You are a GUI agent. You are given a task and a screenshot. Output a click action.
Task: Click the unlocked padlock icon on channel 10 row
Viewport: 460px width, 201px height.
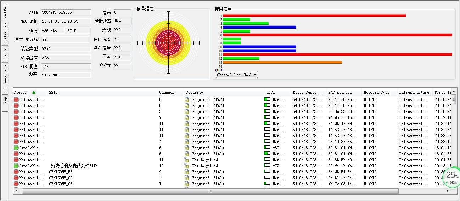coord(186,166)
